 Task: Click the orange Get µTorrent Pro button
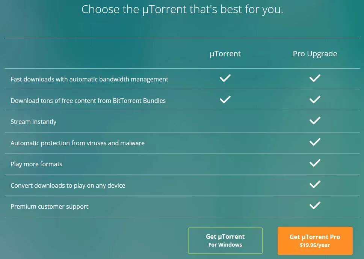tap(315, 241)
